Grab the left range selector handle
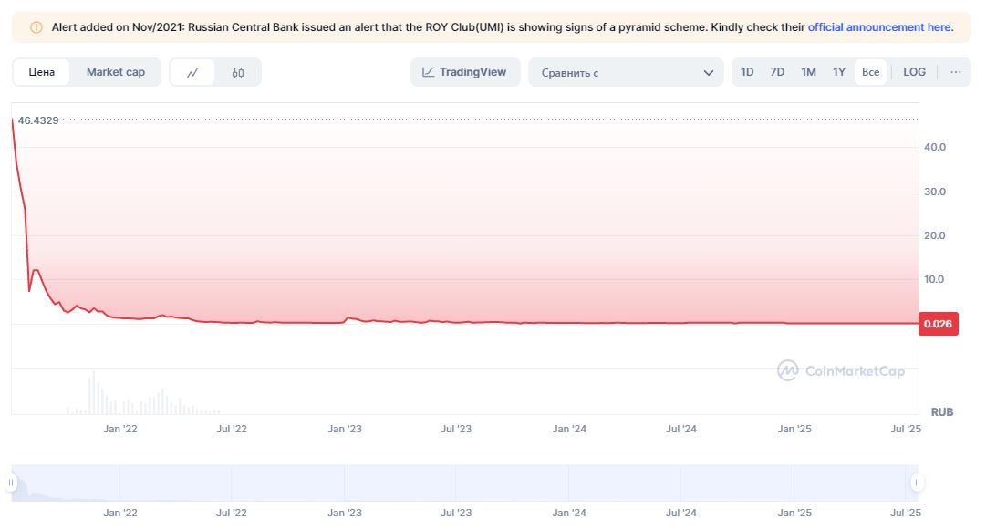 (x=12, y=483)
